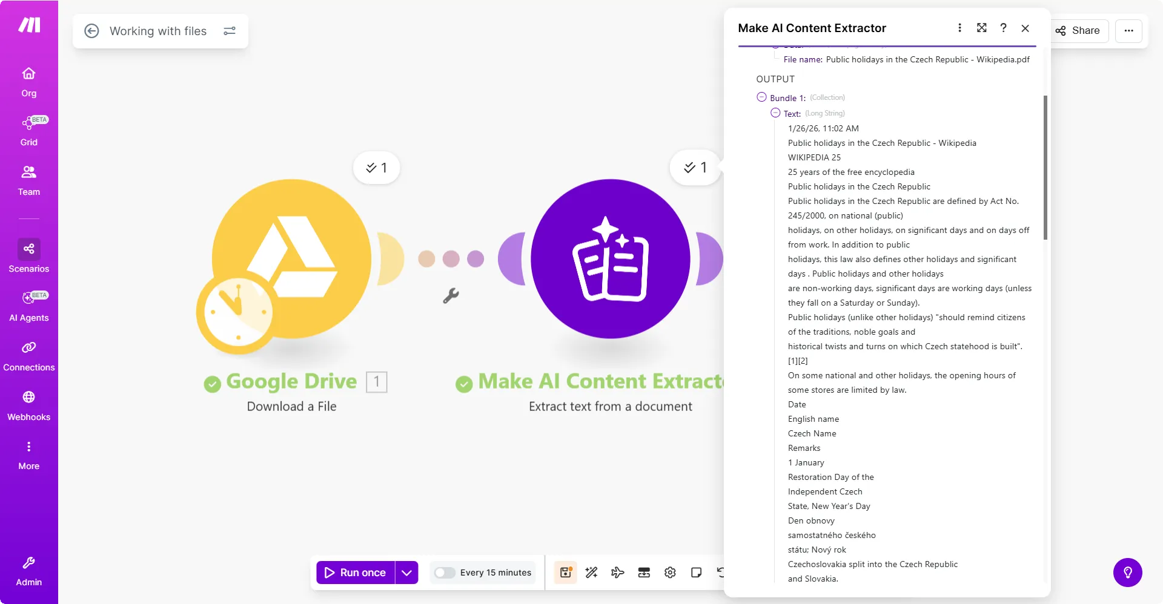
Task: Collapse the Bundle 1 collection
Action: click(762, 97)
